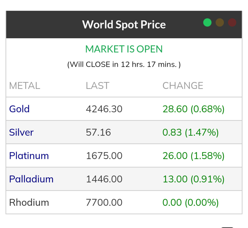248x228 pixels.
Task: Click Platinum's change value 26.00 (1.58%)
Action: tap(193, 156)
